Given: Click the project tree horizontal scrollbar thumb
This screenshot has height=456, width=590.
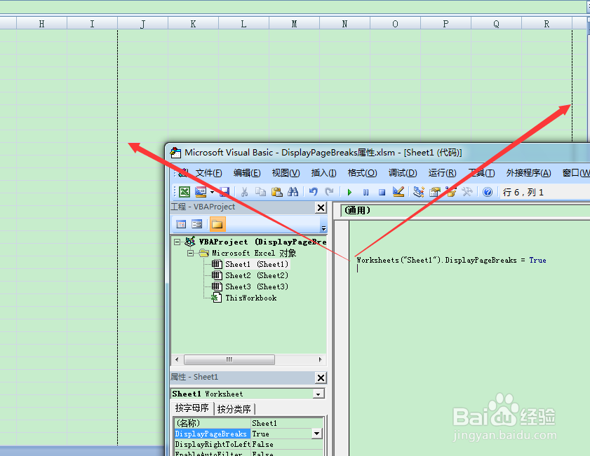Looking at the screenshot, I should (x=229, y=359).
